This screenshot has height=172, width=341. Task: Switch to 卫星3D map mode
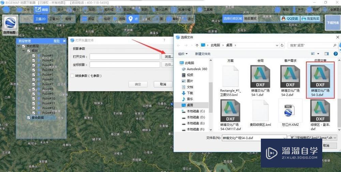tap(54, 19)
